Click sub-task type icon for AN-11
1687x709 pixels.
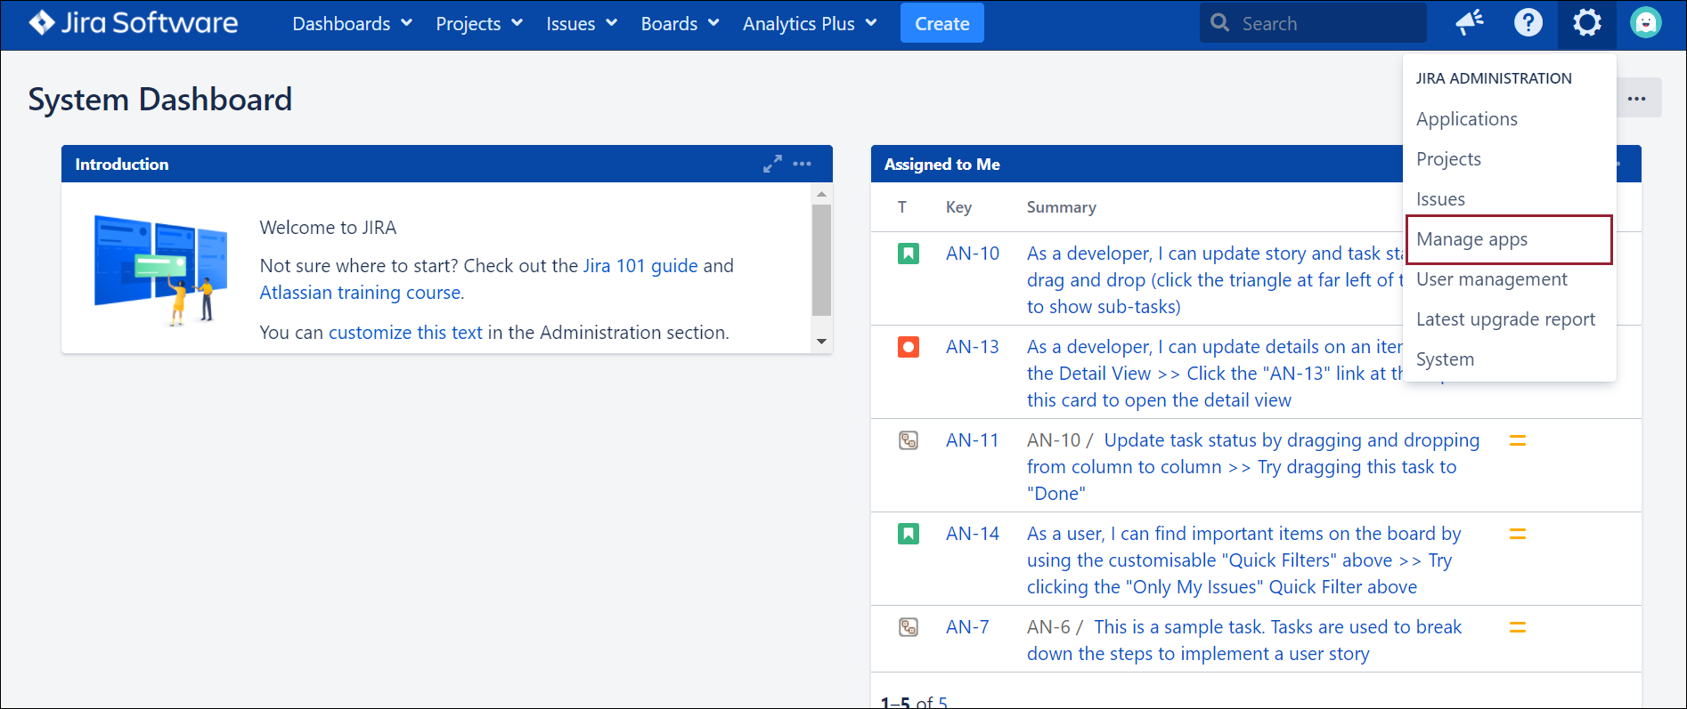pyautogui.click(x=909, y=440)
